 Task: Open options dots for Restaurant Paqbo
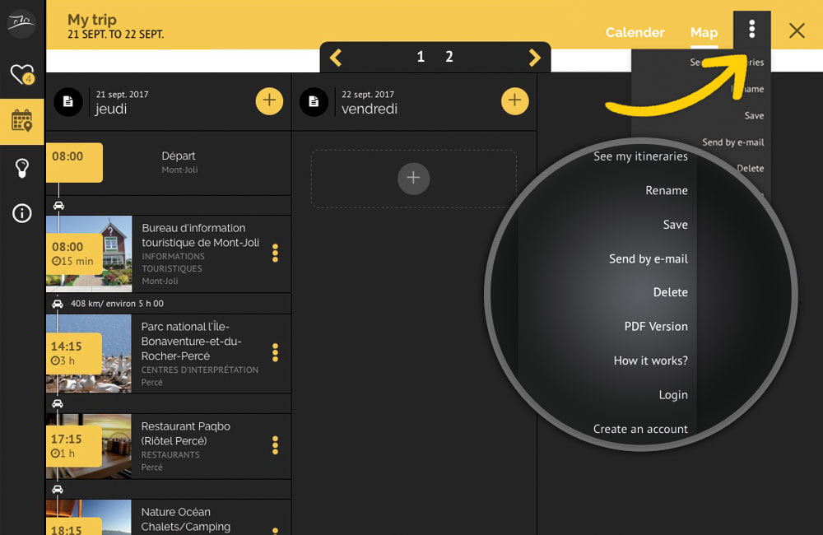(275, 445)
